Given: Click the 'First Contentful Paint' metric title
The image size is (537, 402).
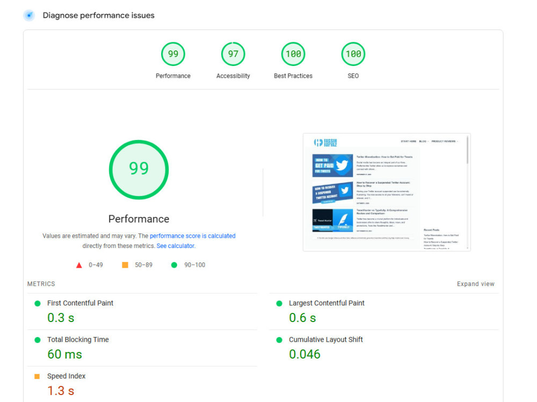Looking at the screenshot, I should pos(80,303).
